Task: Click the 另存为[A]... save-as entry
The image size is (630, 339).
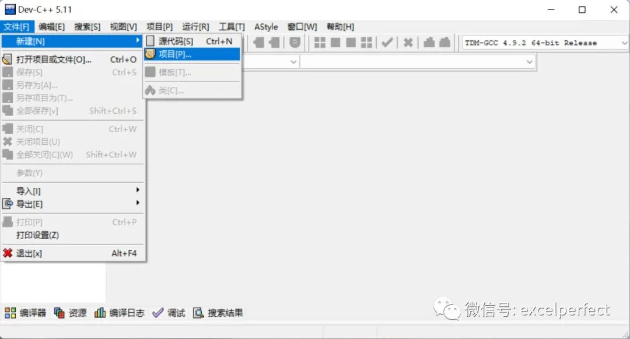Action: (x=72, y=85)
